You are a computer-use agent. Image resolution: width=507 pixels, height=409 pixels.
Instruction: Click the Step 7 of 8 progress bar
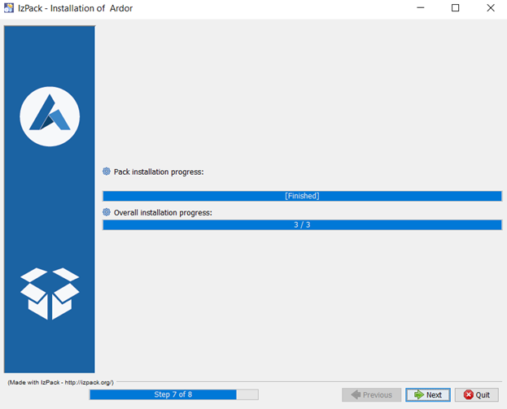(173, 394)
